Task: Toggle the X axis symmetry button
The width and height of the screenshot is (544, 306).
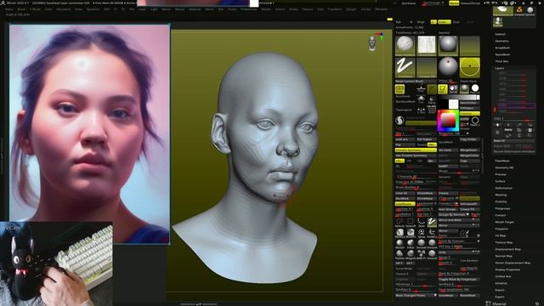Action: click(x=399, y=161)
